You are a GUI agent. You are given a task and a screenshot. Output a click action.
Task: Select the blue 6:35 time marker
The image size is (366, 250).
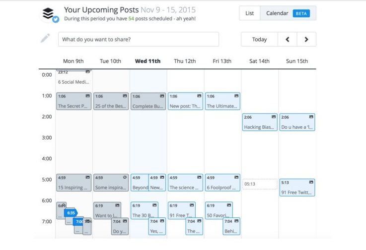coord(71,213)
